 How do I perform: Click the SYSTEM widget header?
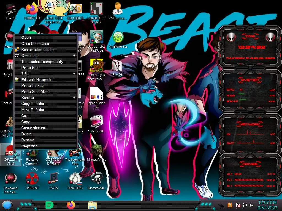point(250,80)
